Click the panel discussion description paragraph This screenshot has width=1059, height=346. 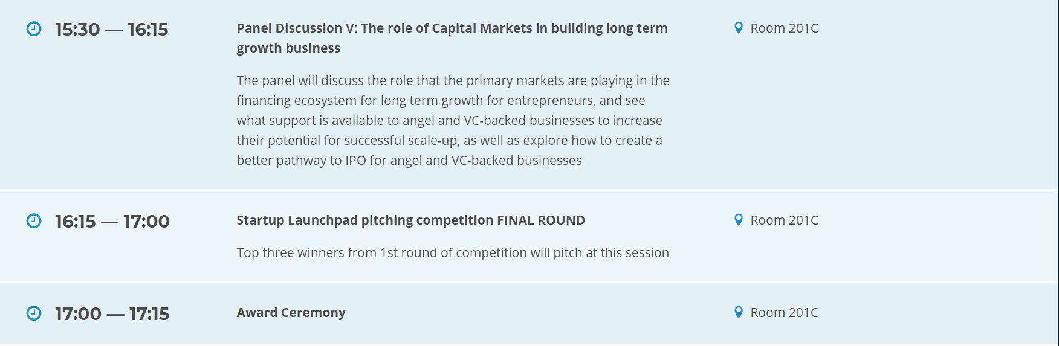coord(453,121)
